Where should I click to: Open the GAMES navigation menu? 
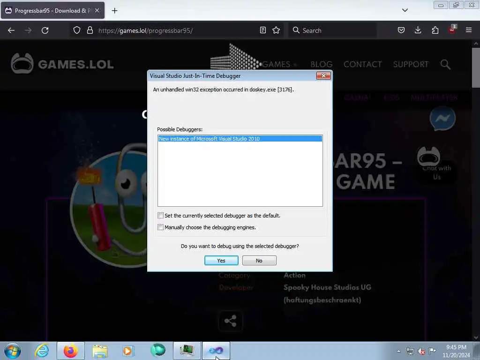[x=279, y=64]
